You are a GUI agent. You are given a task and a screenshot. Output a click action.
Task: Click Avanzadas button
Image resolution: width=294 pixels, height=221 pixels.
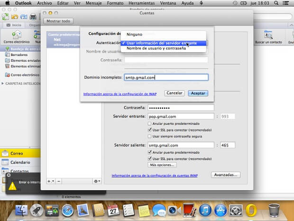[x=226, y=175]
